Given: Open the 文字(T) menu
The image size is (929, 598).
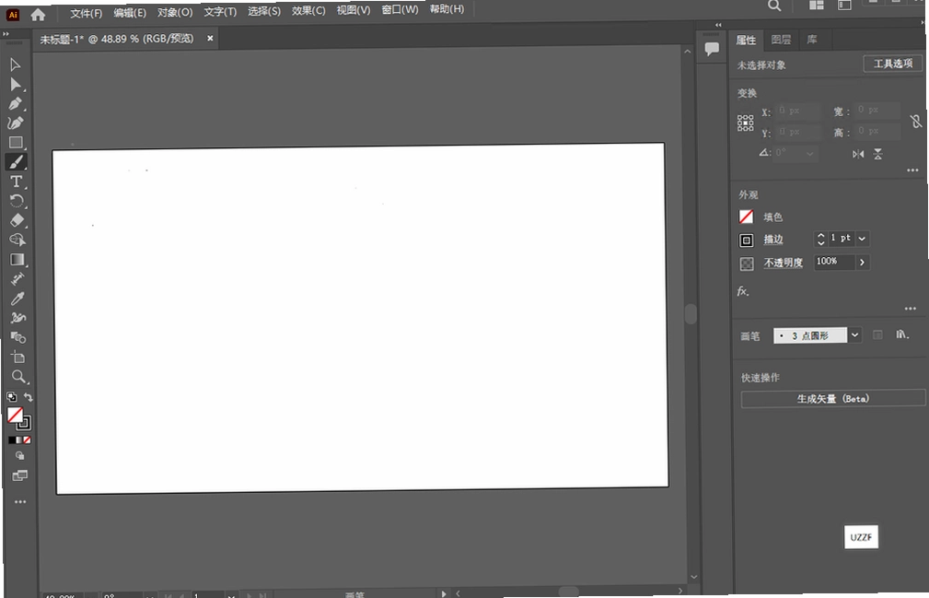Looking at the screenshot, I should click(x=220, y=11).
